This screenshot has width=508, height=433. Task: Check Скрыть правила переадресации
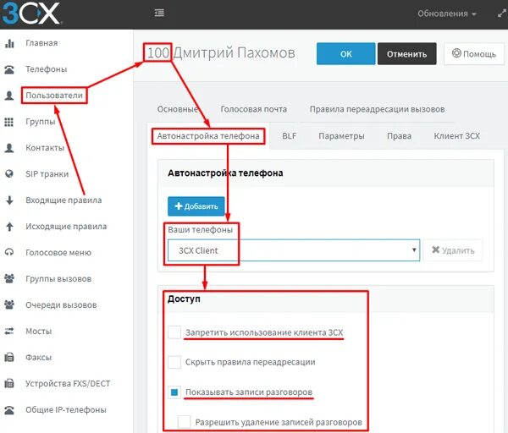174,362
